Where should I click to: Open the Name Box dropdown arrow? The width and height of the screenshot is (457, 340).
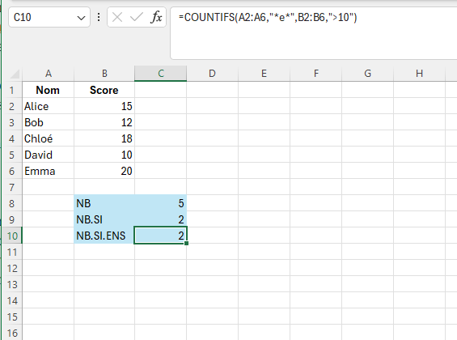coord(81,18)
